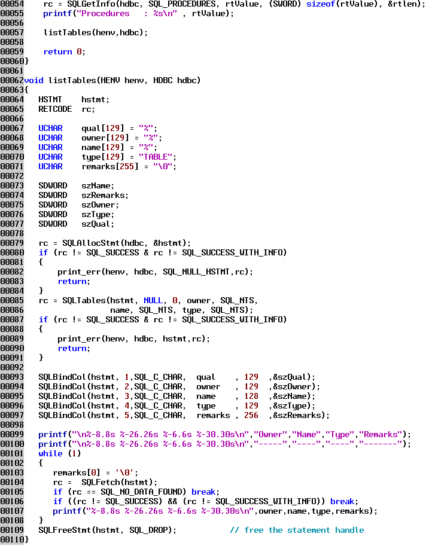Select remarks[0] assignment on line 00103

point(96,473)
